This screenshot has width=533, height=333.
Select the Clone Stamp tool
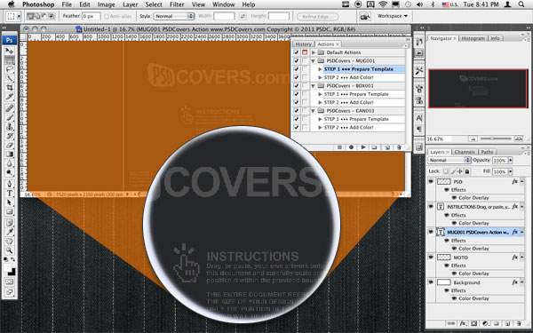pos(10,127)
